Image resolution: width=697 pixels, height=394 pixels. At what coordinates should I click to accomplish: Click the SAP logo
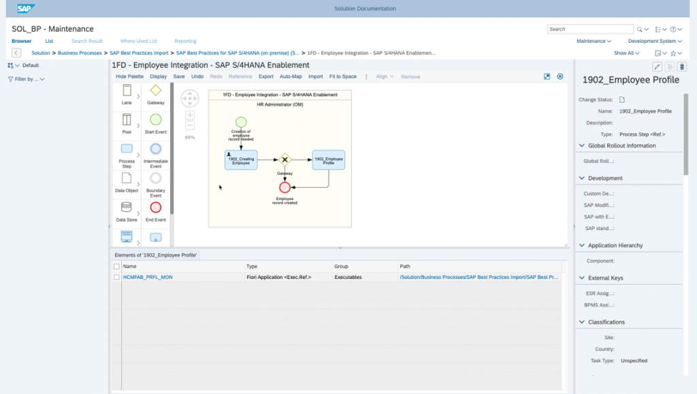[25, 8]
